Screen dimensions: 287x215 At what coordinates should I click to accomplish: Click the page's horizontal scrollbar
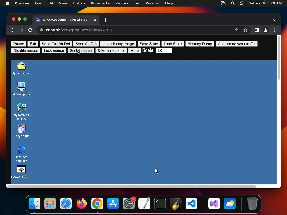tap(131, 186)
